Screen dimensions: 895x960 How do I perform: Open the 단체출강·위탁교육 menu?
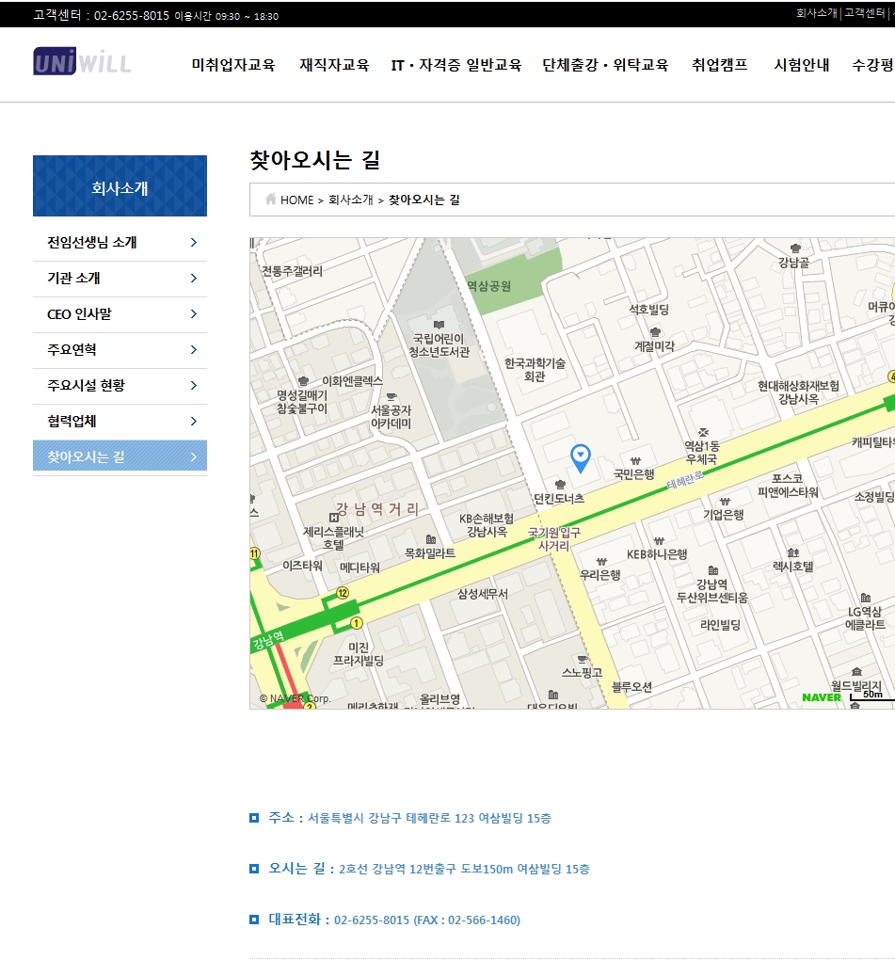(605, 65)
